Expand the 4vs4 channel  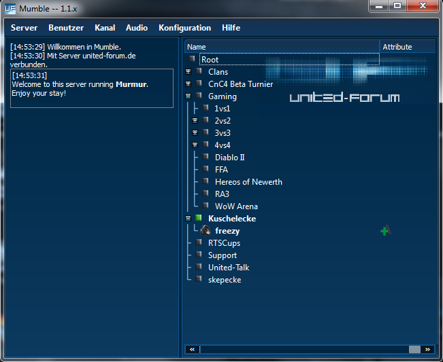(195, 145)
